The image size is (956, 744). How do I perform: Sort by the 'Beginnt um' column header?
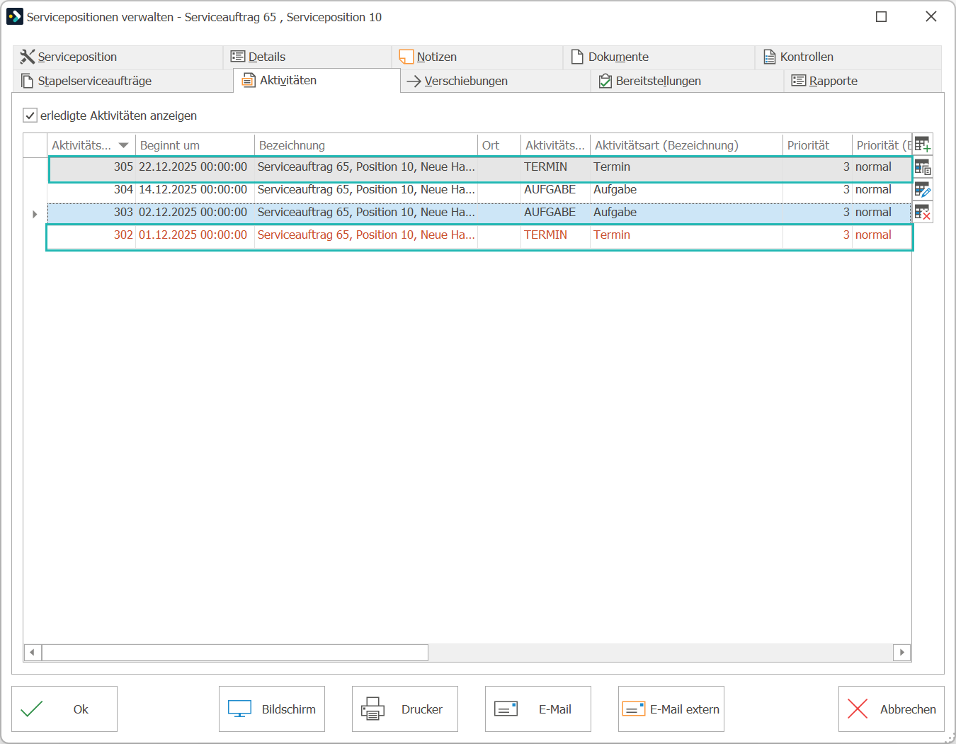tap(195, 145)
